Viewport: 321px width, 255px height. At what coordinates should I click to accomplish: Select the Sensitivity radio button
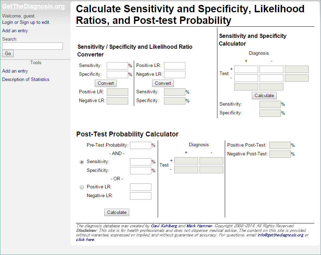[82, 162]
